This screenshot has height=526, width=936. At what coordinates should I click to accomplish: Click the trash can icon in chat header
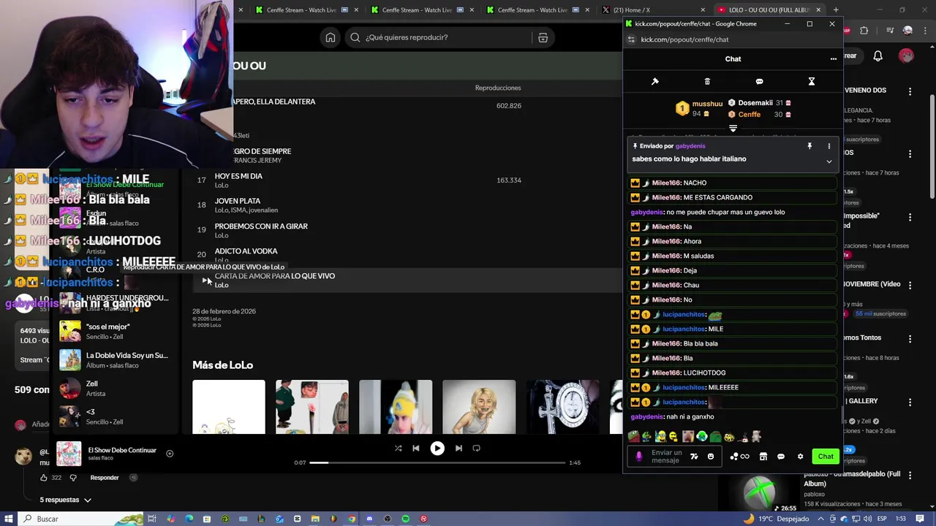[707, 81]
